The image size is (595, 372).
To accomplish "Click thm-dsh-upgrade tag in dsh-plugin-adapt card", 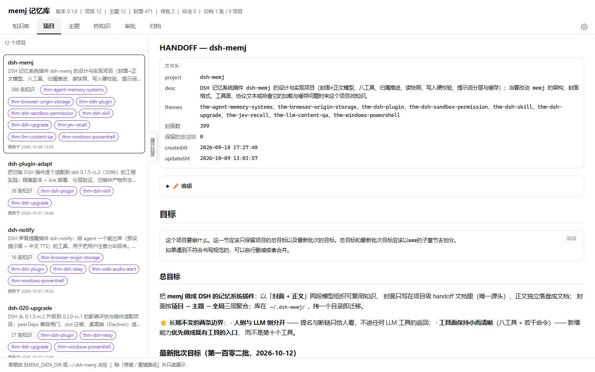I will click(x=30, y=203).
